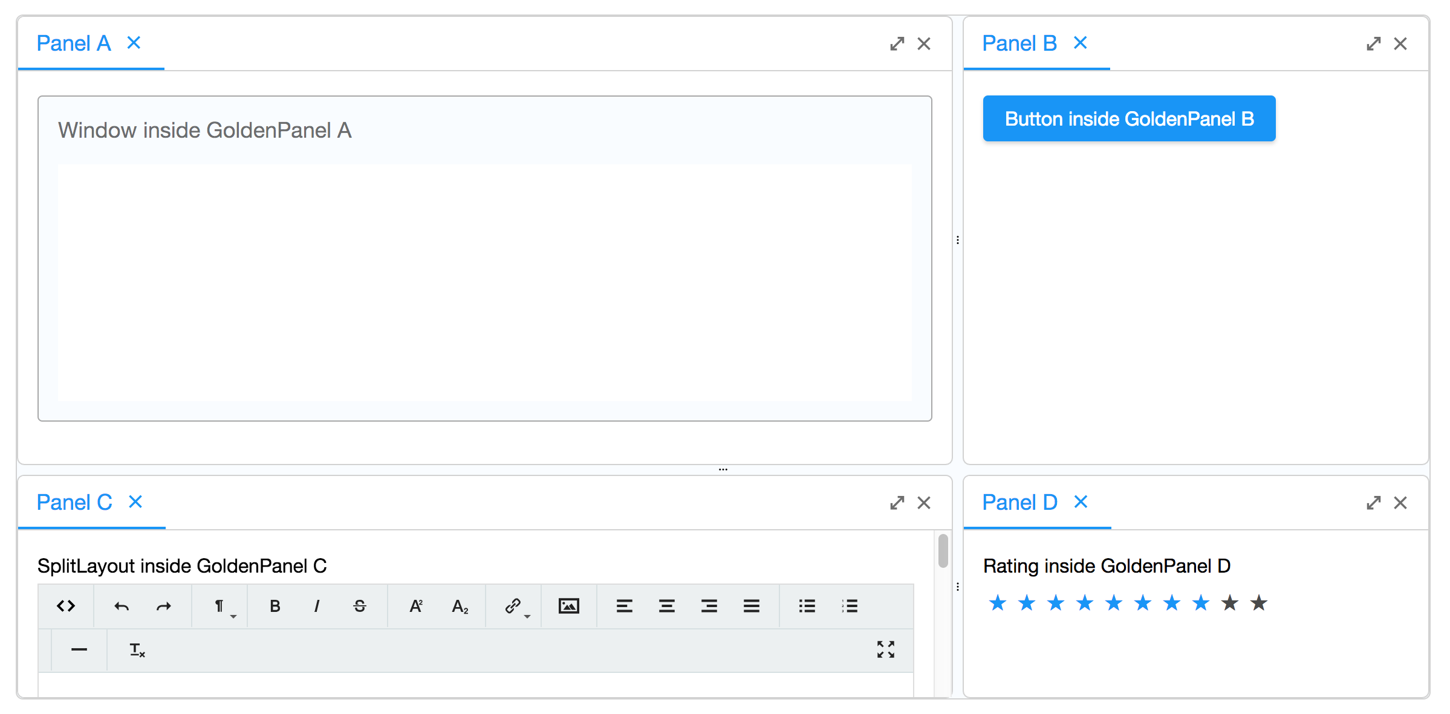Image resolution: width=1450 pixels, height=714 pixels.
Task: Open the paragraph format dropdown
Action: click(221, 606)
